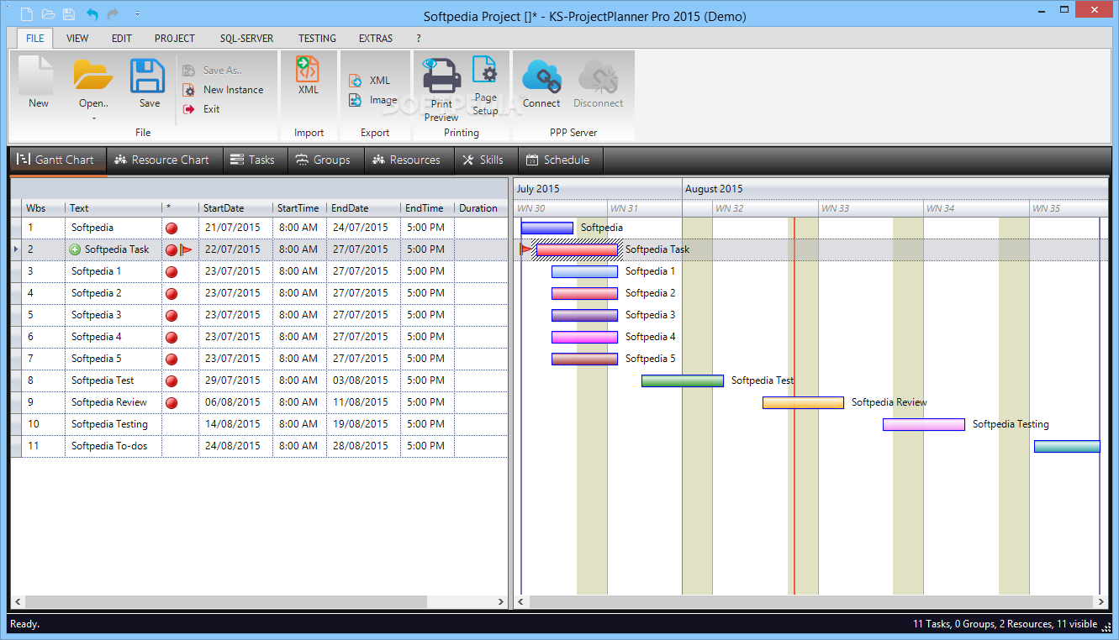The image size is (1119, 640).
Task: Click the redo arrow in the title bar
Action: pyautogui.click(x=113, y=14)
